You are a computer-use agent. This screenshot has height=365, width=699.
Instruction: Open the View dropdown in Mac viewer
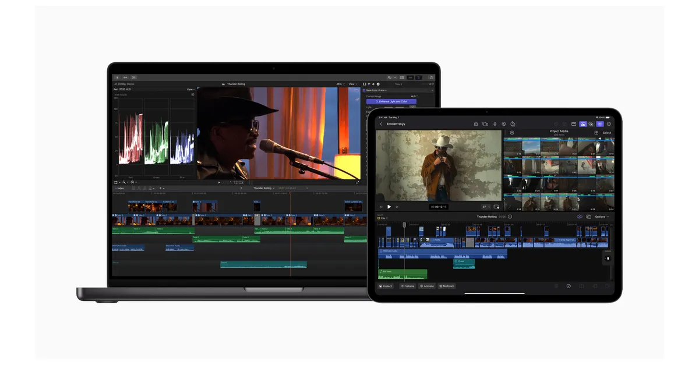point(352,84)
